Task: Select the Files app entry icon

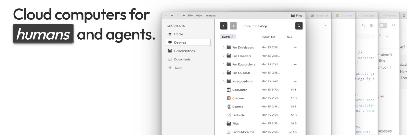Action: (x=229, y=123)
